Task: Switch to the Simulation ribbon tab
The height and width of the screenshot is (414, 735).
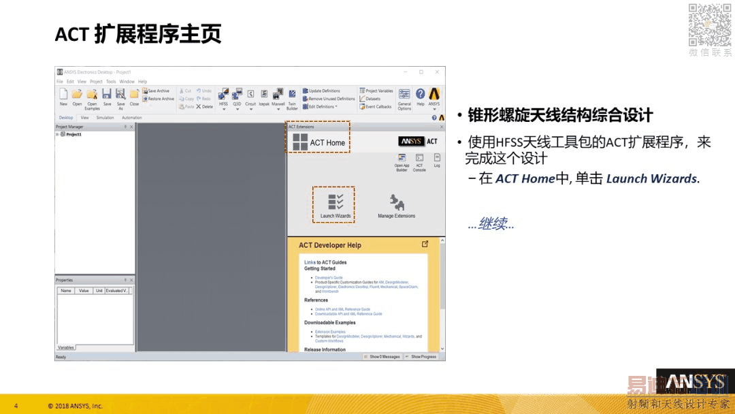Action: pyautogui.click(x=105, y=118)
